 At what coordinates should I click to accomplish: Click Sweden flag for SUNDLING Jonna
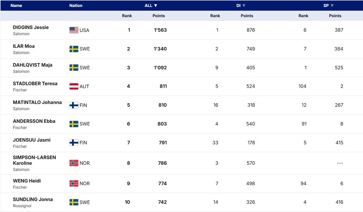click(74, 202)
